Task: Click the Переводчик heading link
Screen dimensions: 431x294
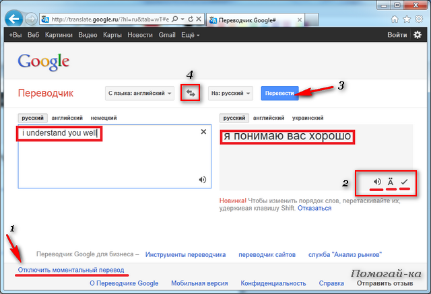Action: click(46, 94)
